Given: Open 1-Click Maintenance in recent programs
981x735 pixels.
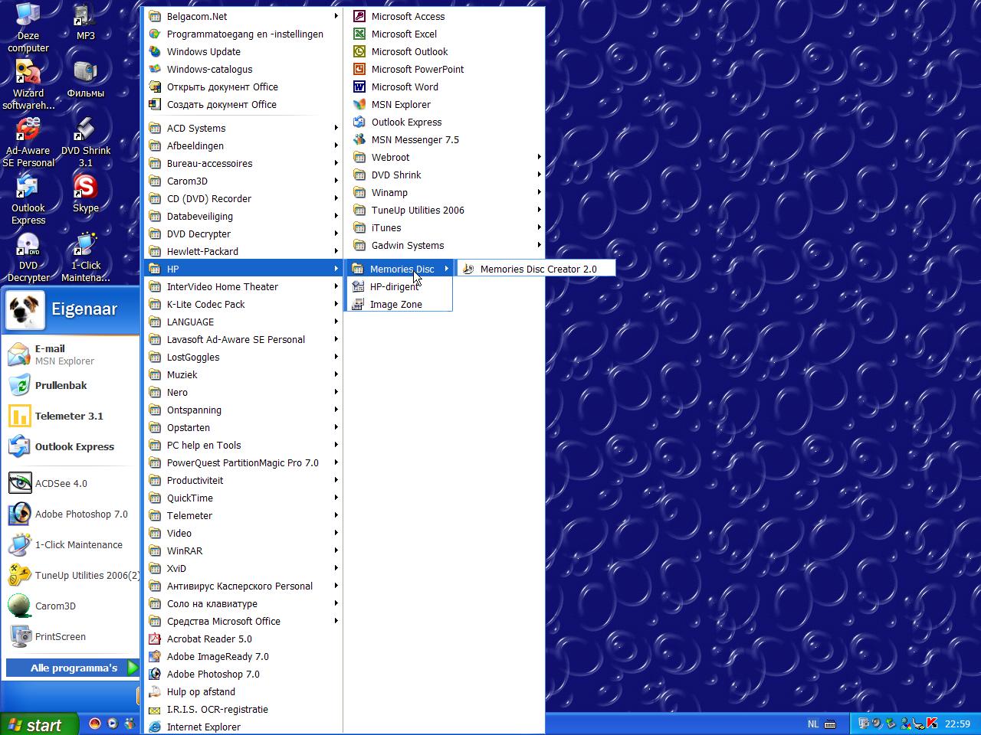Looking at the screenshot, I should (x=72, y=544).
